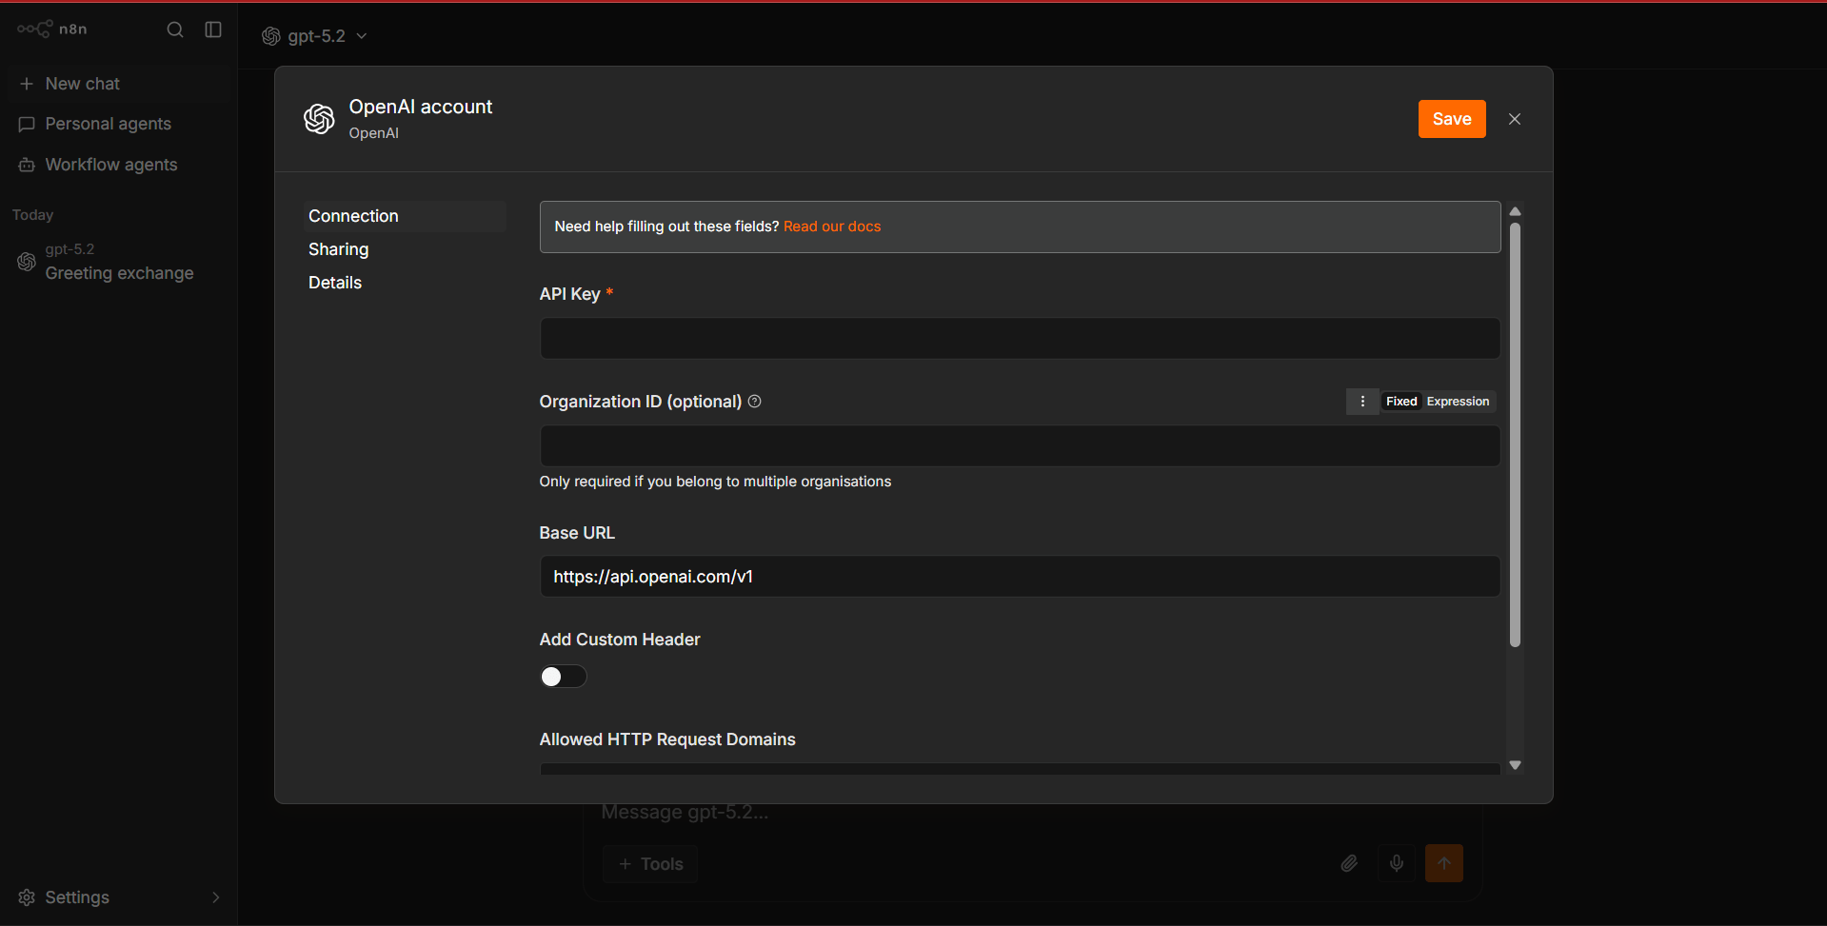Click the dialog scrollbar down arrow
This screenshot has height=926, width=1827.
point(1515,765)
